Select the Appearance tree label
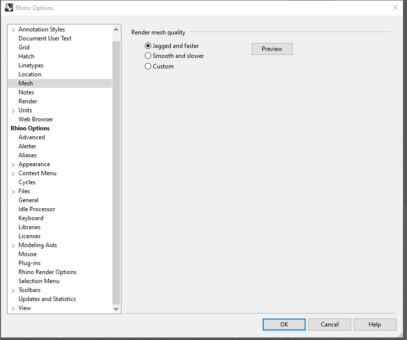 click(34, 164)
